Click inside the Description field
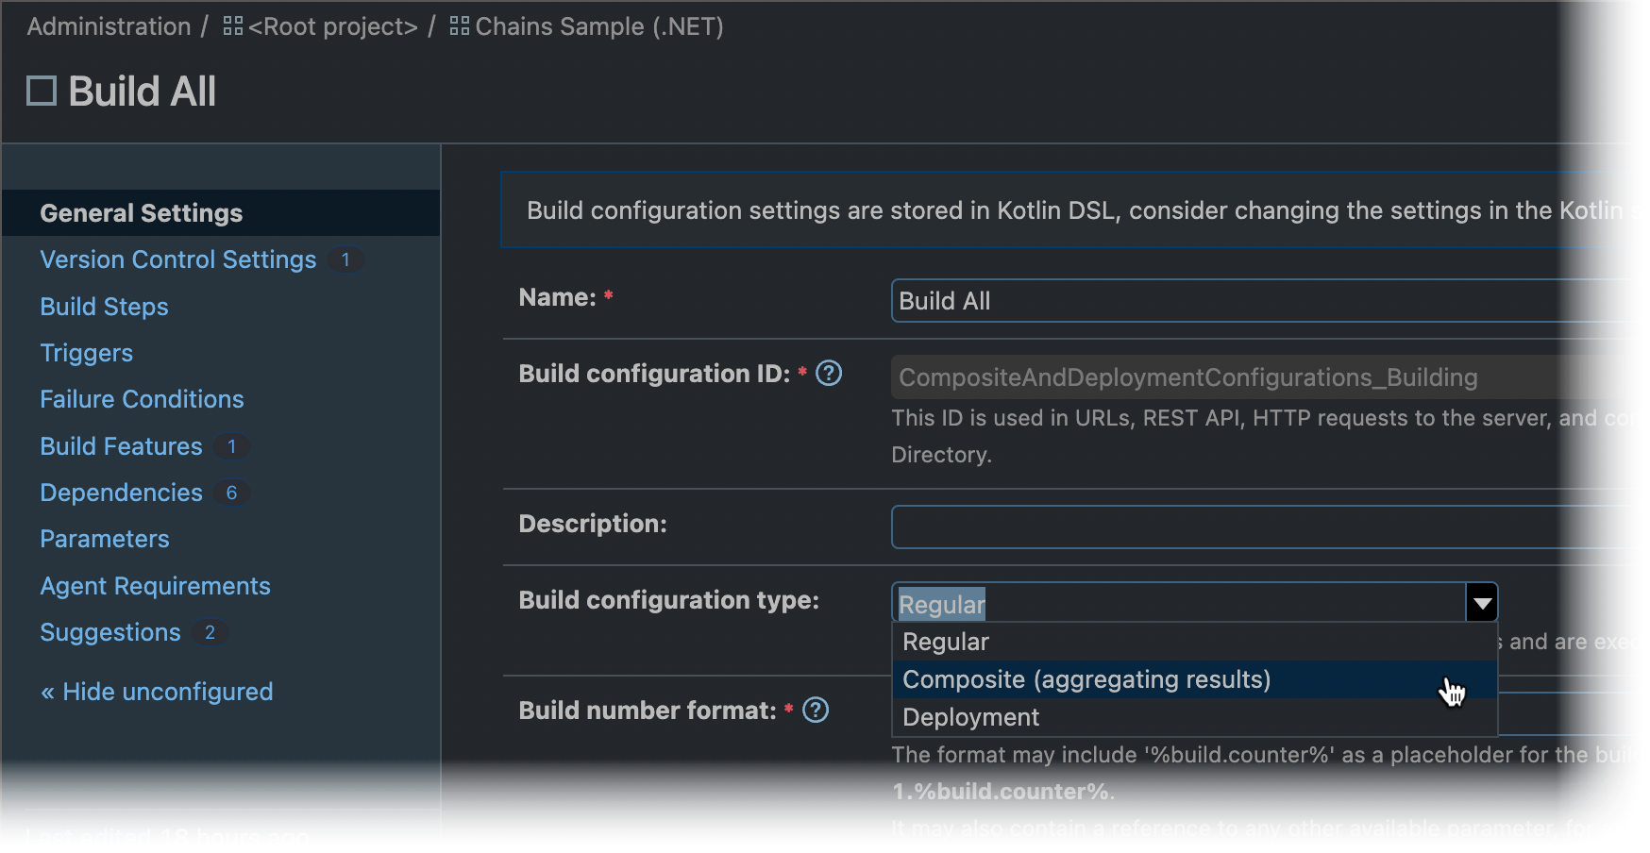The height and width of the screenshot is (853, 1650). 1133,527
